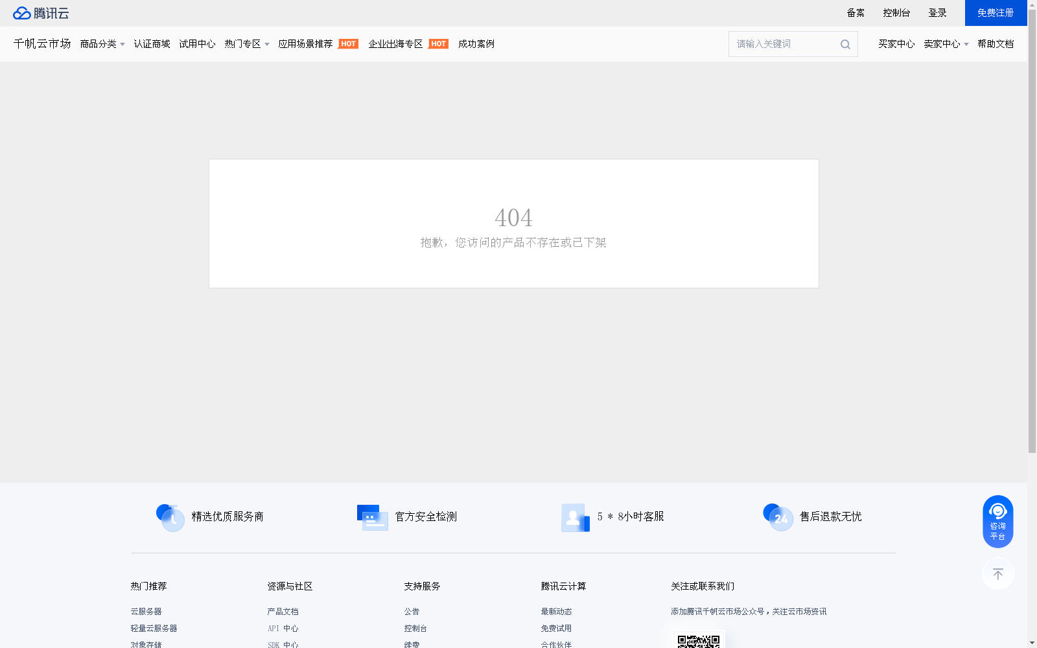This screenshot has height=648, width=1037.
Task: Select 试用中心 in the top navigation
Action: (x=197, y=43)
